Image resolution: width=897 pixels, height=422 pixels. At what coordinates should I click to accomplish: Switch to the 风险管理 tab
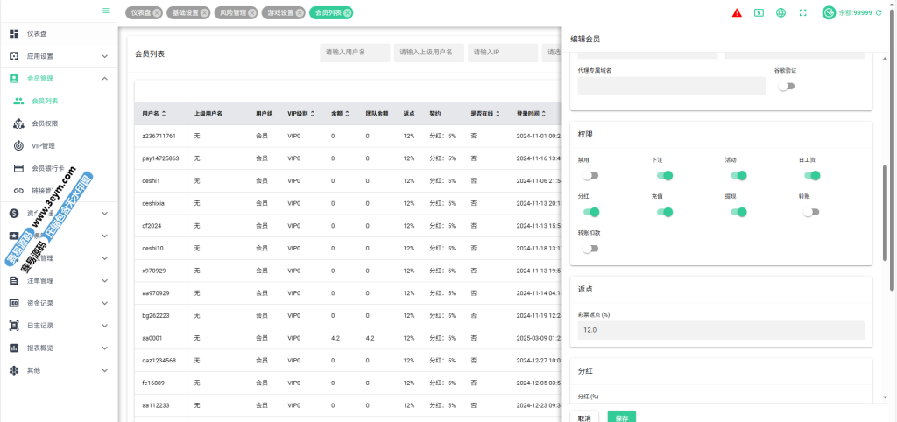[232, 13]
